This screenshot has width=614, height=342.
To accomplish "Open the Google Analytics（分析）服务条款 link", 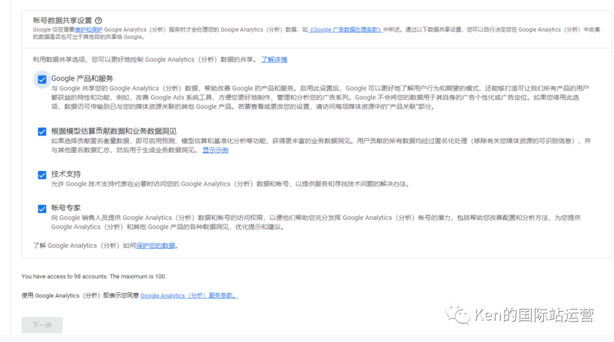I will click(189, 295).
